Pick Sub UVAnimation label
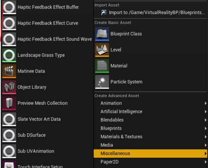Image resolution: width=208 pixels, height=168 pixels. (36, 151)
